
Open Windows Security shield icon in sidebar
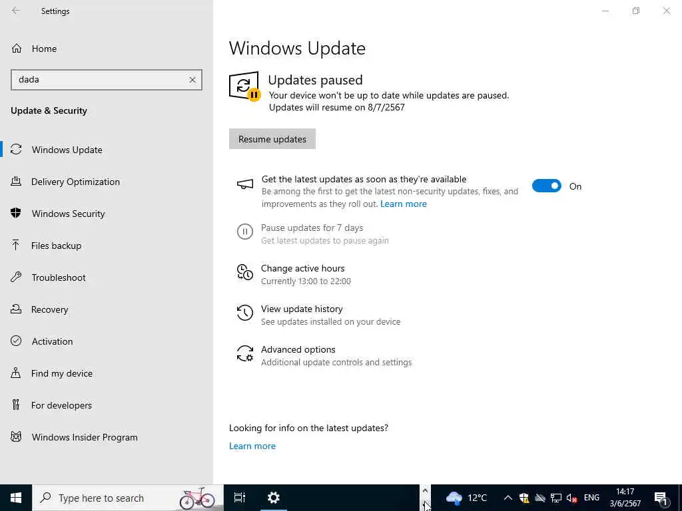pos(16,214)
